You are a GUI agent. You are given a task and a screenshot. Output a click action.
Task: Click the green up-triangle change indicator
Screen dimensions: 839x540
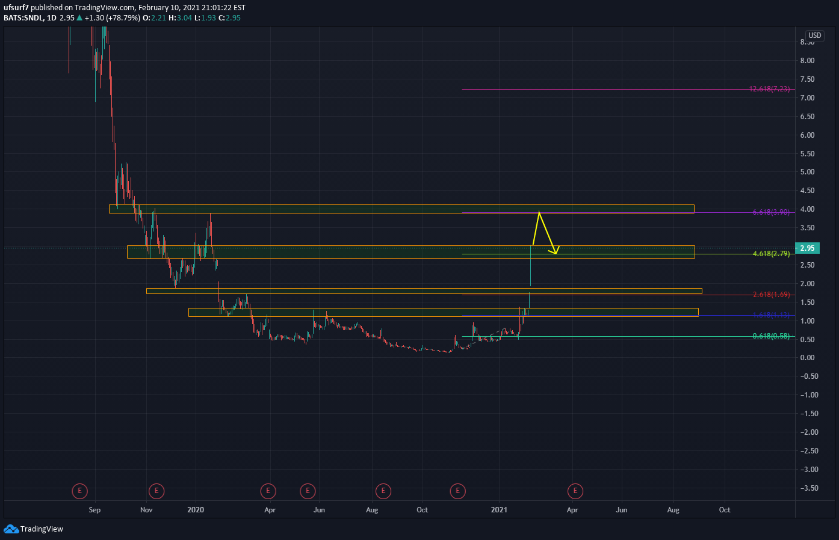tap(79, 17)
